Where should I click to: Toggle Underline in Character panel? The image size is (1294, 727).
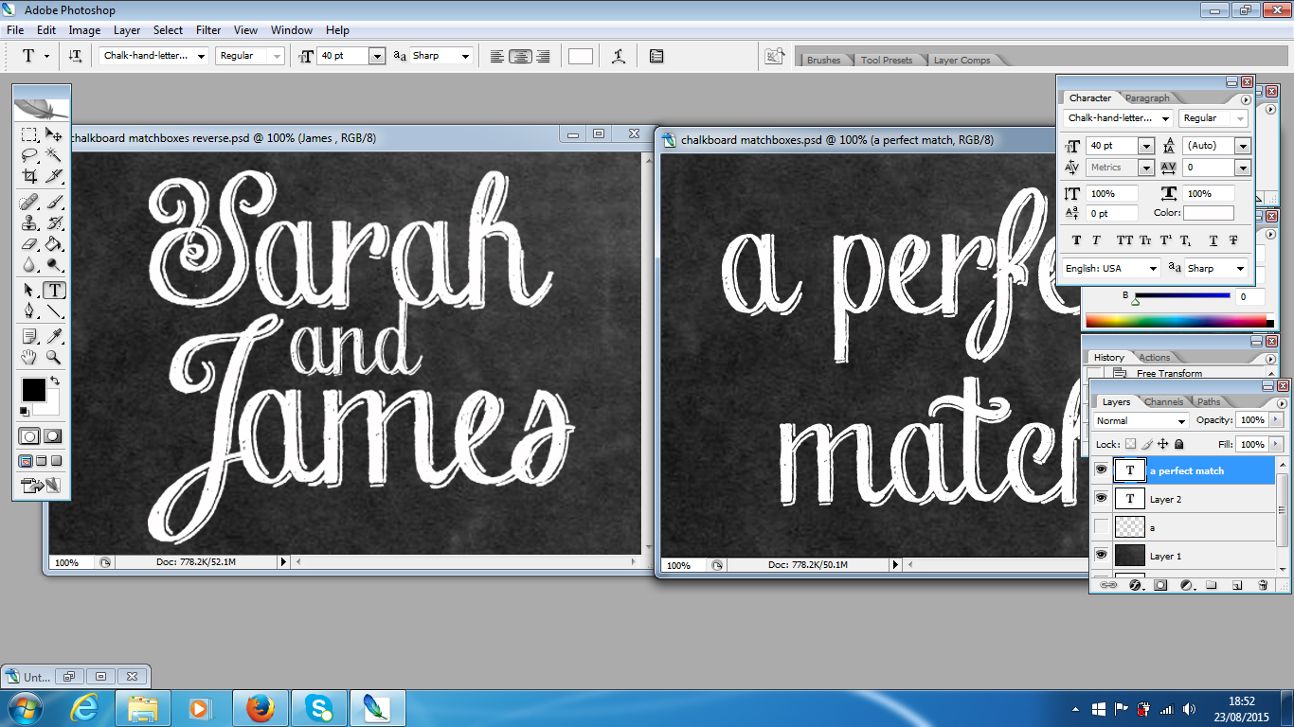(1213, 240)
